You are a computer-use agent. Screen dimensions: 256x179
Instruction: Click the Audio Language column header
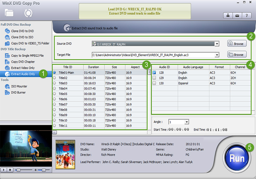[x=193, y=67]
